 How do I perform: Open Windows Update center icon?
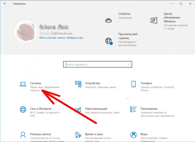coord(154,21)
